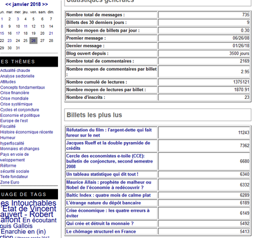
Task: Open Le chômage structurel en France
Action: point(101,231)
